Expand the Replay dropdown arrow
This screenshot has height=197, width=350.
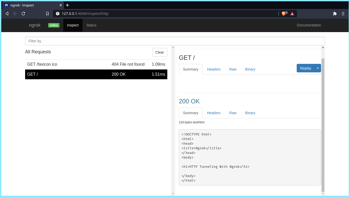coord(318,68)
